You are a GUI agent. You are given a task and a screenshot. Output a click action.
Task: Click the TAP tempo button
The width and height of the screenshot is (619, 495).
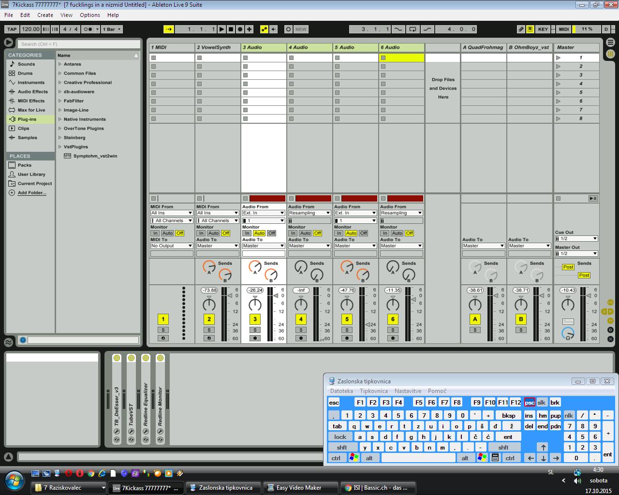(12, 29)
